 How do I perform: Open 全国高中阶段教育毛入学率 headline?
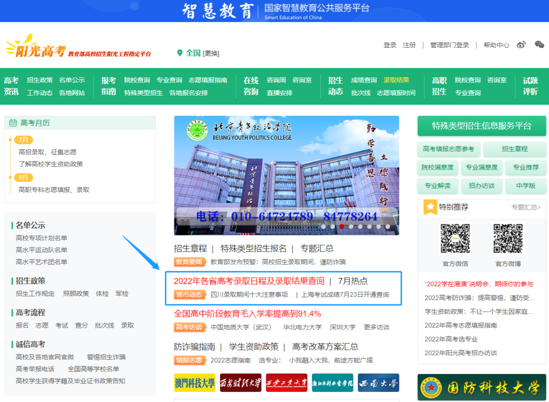pos(247,314)
